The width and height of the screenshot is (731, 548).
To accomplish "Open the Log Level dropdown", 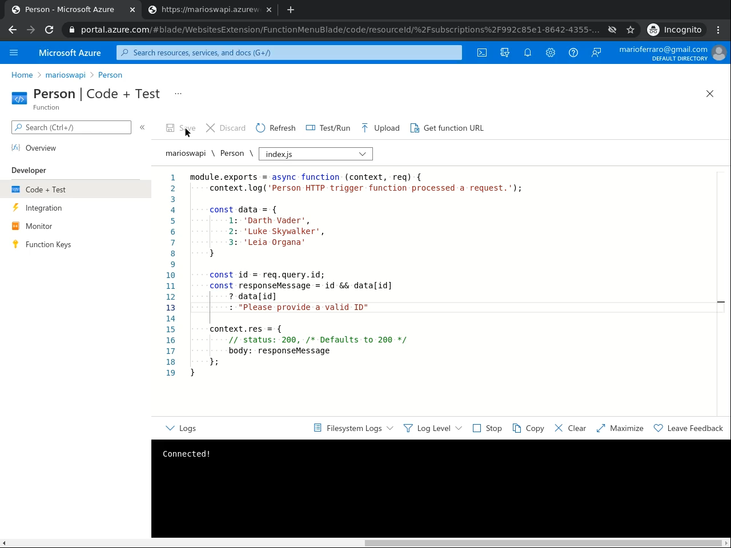I will (x=432, y=428).
